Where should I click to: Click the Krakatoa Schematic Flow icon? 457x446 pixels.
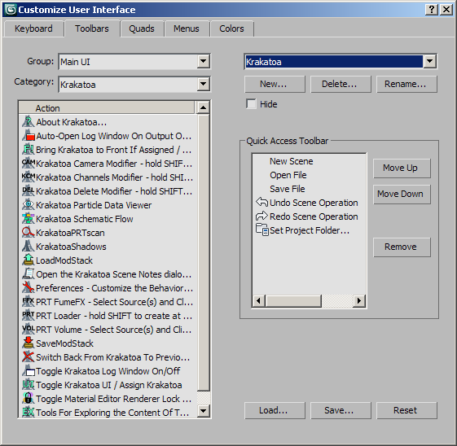[x=29, y=219]
